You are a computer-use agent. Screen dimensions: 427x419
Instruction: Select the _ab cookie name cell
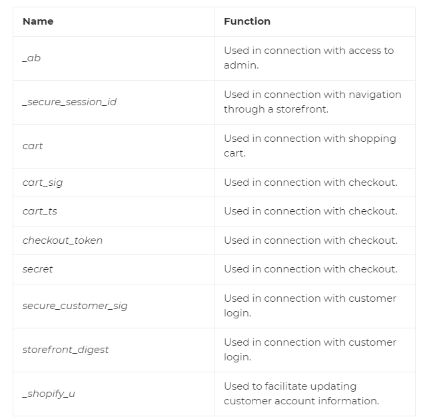pyautogui.click(x=31, y=58)
